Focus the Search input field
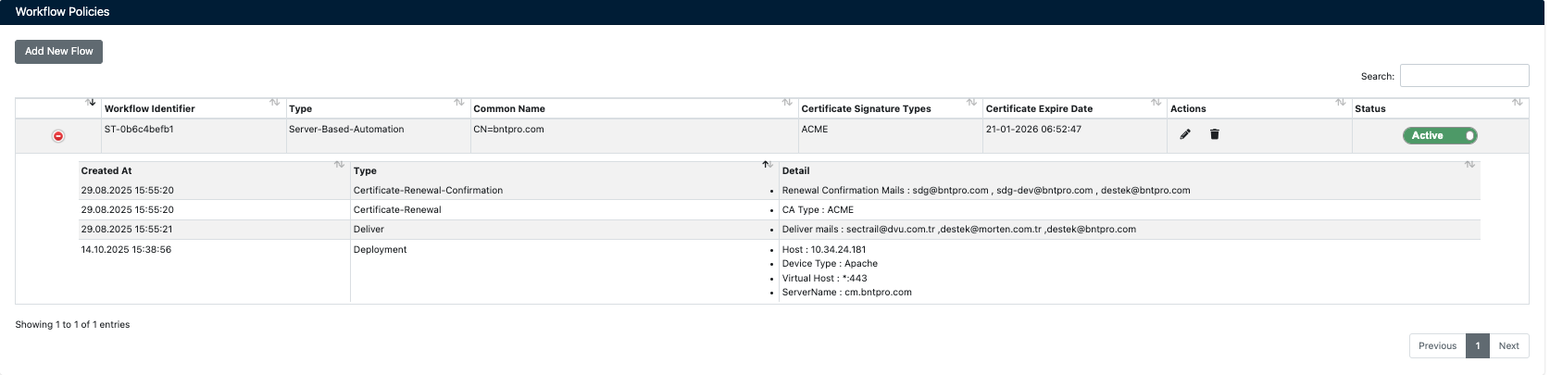 1464,76
